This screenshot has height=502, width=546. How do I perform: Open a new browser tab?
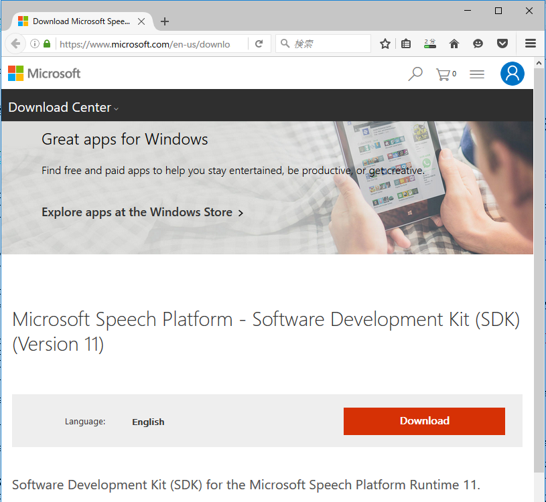(165, 21)
